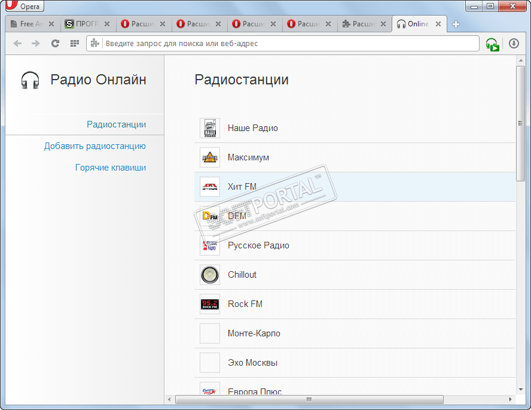Play the DFM station
The image size is (531, 410).
[x=355, y=216]
